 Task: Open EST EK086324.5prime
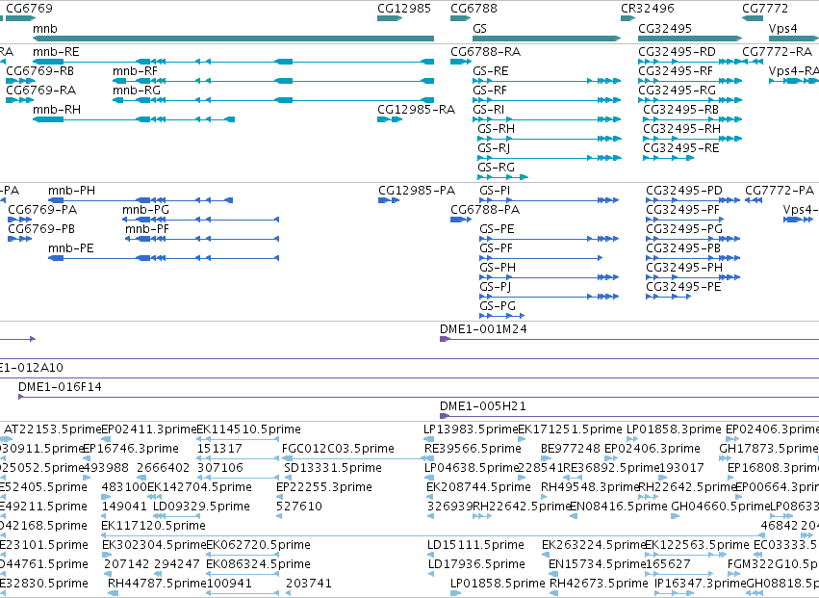point(243,574)
